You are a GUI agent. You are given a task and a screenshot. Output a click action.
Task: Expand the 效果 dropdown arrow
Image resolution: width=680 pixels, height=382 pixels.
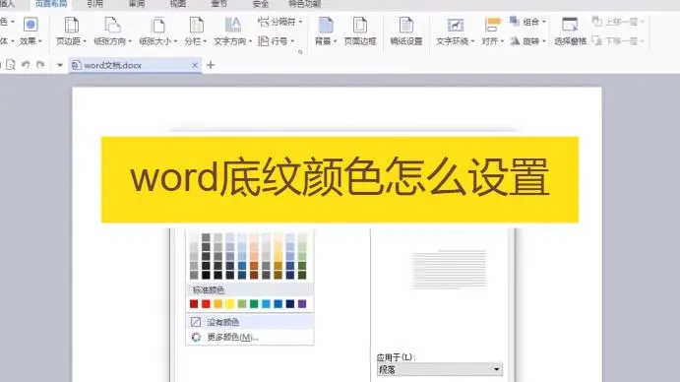[x=40, y=41]
